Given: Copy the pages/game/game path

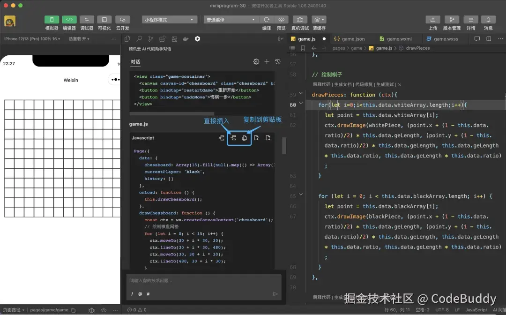Looking at the screenshot, I should coord(73,310).
